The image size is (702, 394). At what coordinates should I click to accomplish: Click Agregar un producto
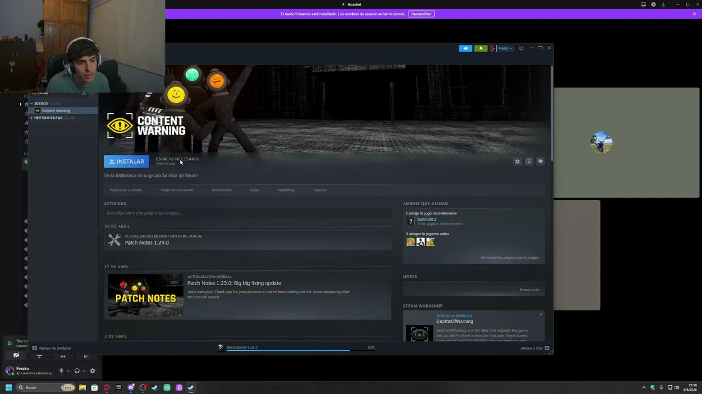point(52,348)
